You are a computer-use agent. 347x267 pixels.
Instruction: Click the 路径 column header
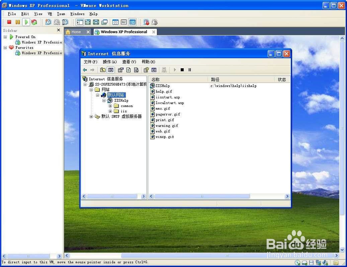[241, 79]
